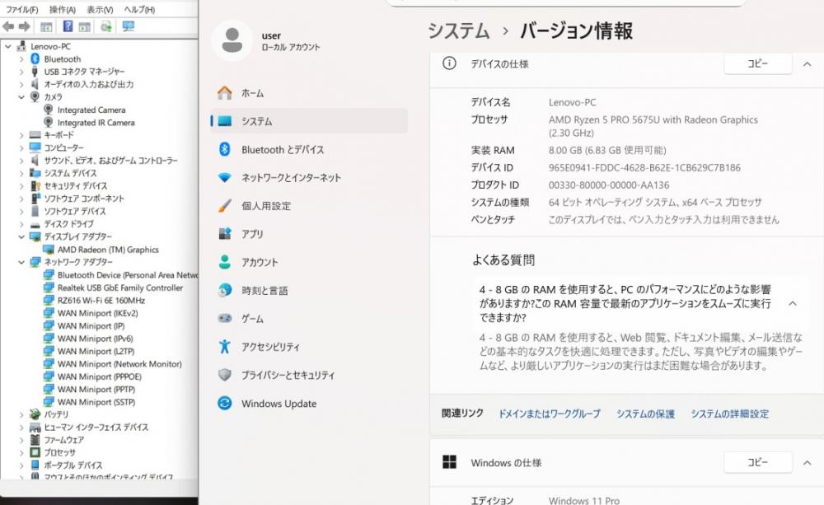
Task: Open the 表示(V) menu
Action: [x=100, y=9]
